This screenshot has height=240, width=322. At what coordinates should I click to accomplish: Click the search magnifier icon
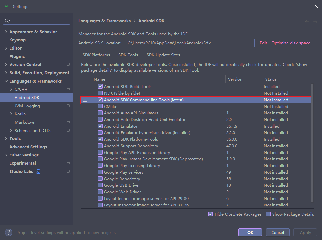coord(7,21)
